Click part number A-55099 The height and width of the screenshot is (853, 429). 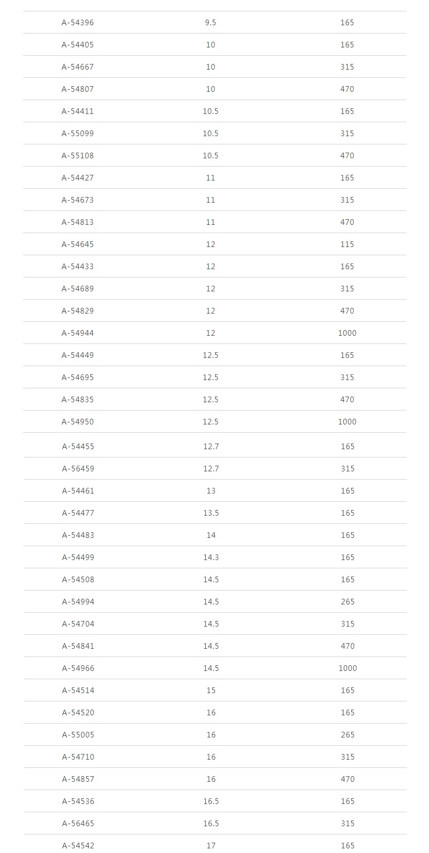coord(78,134)
